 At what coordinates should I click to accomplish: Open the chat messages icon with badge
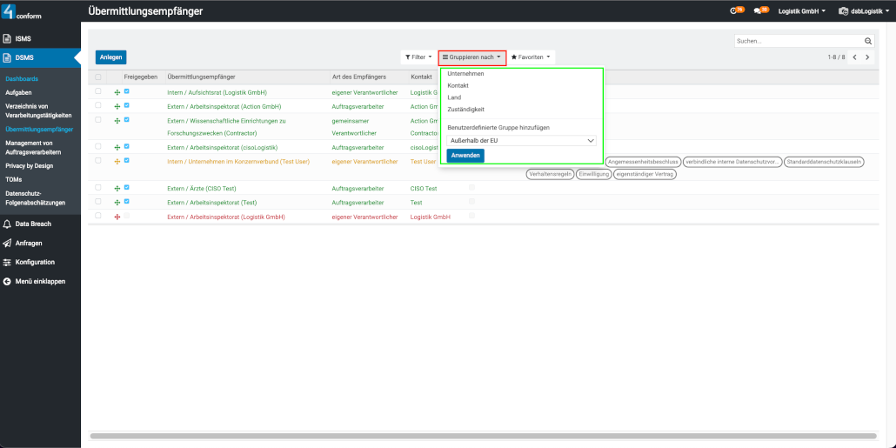(x=761, y=10)
